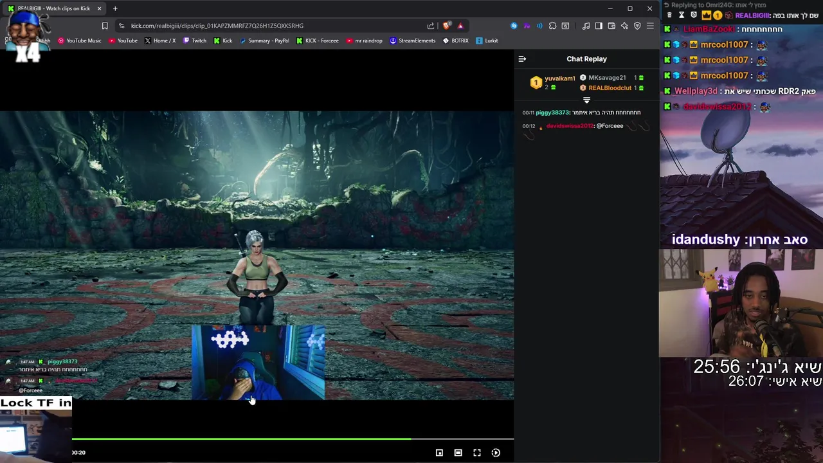
Task: Click the Chat Replay header title
Action: point(586,59)
